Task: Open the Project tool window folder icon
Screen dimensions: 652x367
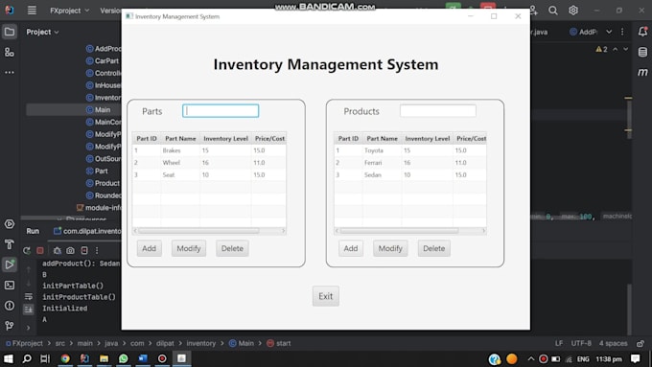Action: coord(10,32)
